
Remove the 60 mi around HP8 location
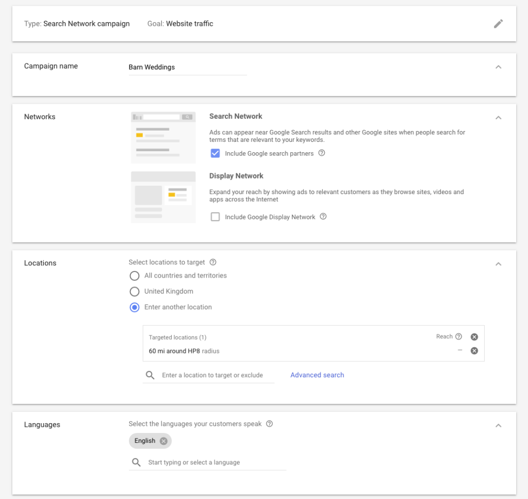(x=474, y=351)
